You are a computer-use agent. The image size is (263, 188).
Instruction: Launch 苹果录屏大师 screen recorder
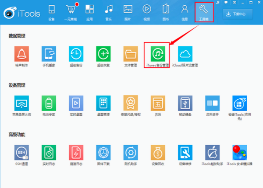[x=21, y=103]
